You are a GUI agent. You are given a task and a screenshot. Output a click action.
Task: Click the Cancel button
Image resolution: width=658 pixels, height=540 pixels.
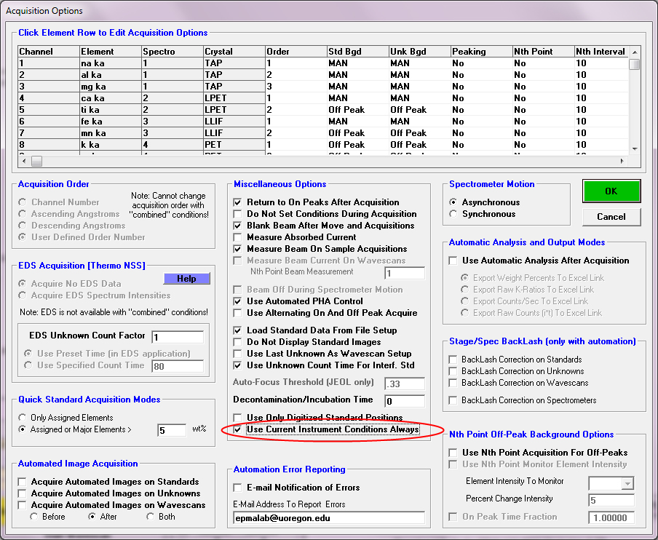[x=611, y=216]
